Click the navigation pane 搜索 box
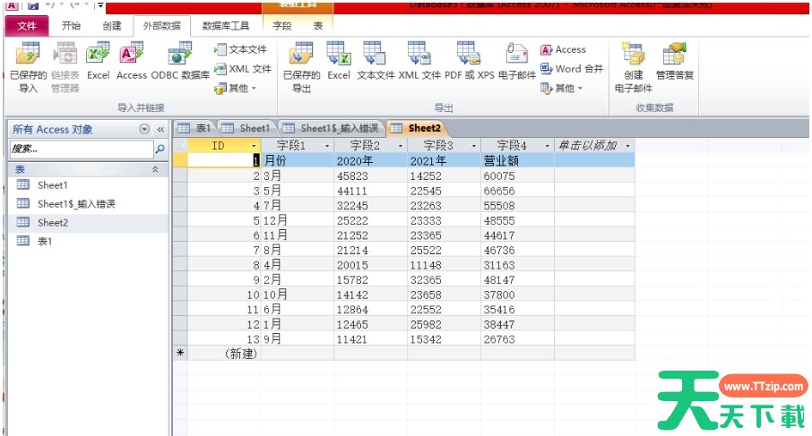812x436 pixels. (81, 150)
